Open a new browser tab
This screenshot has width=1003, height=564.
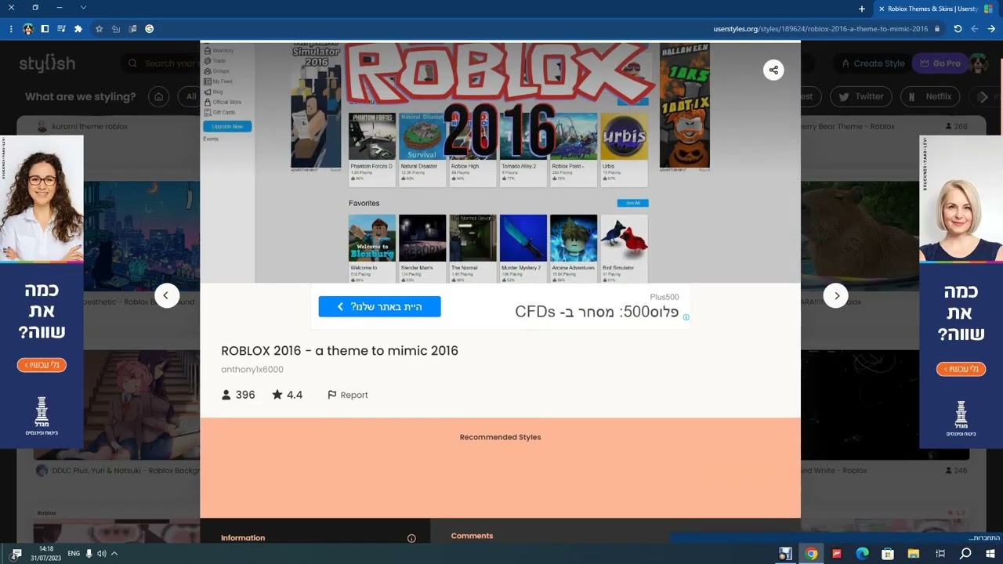tap(862, 9)
